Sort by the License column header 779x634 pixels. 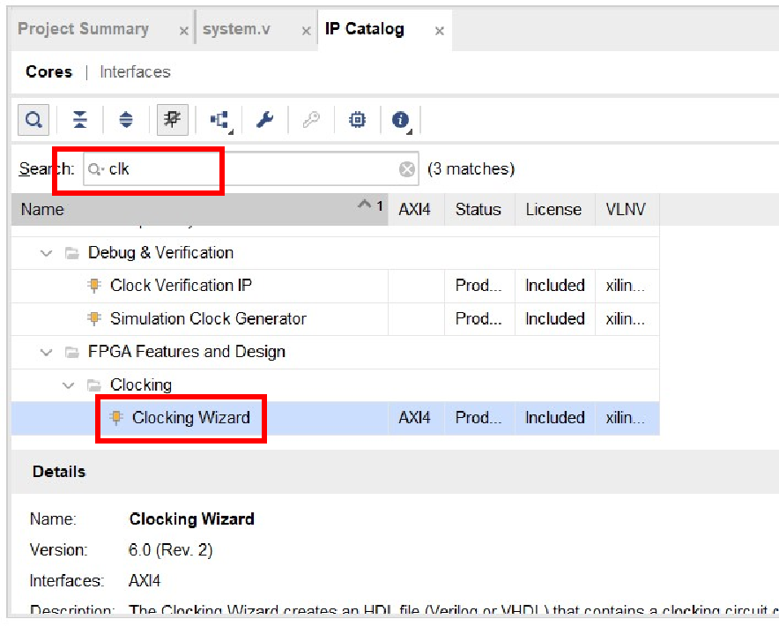pyautogui.click(x=555, y=209)
